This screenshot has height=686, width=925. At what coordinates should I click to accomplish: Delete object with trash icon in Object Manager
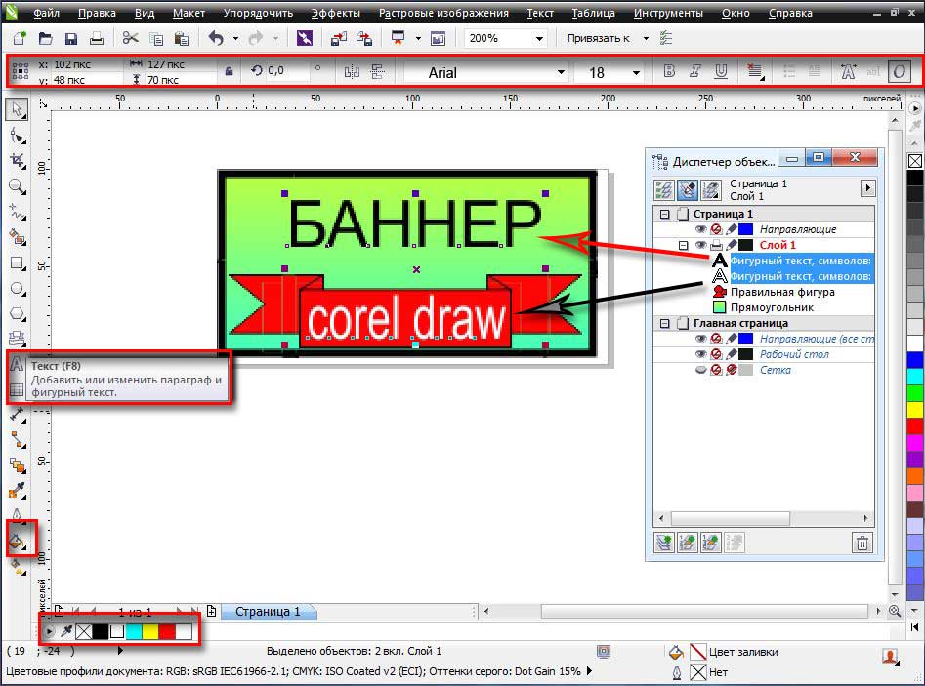(x=862, y=543)
